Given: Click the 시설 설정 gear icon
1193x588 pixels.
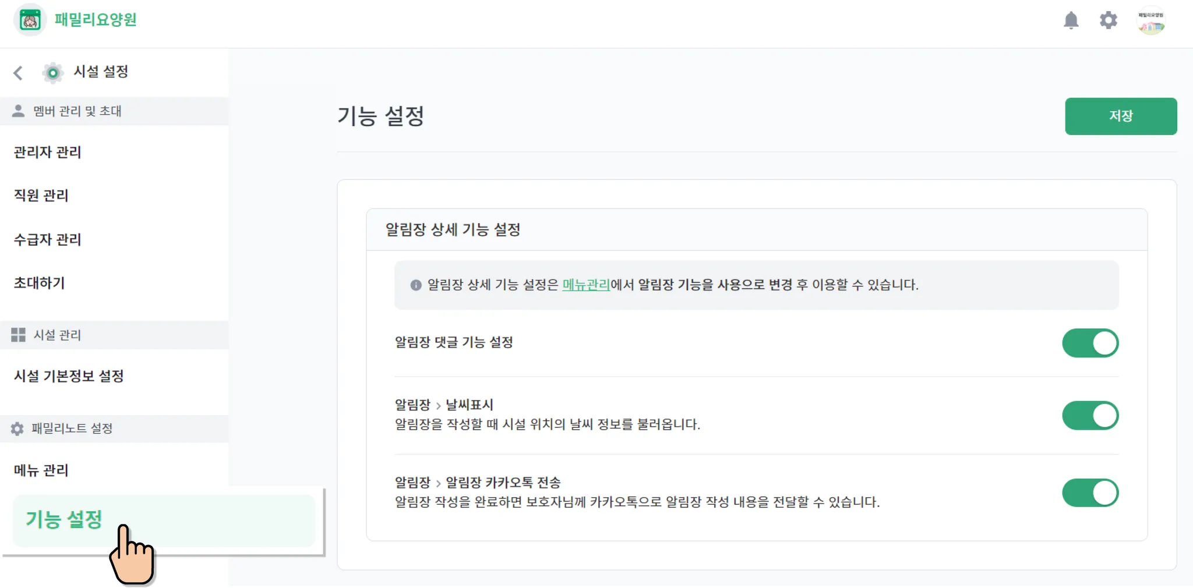Looking at the screenshot, I should click(x=52, y=73).
